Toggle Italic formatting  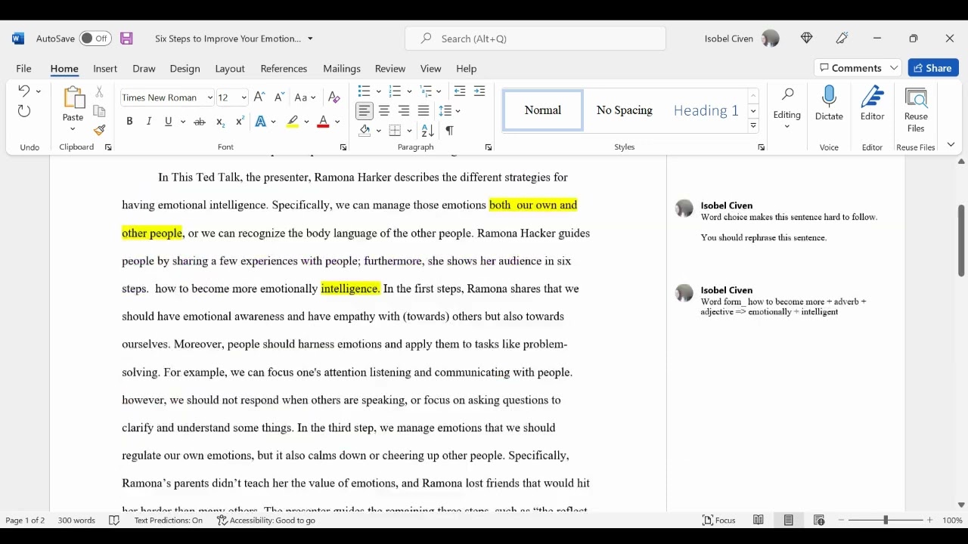click(149, 122)
